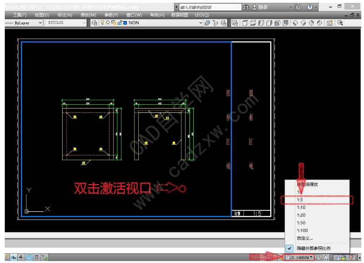Toggle layer lock padlock icon
The image size is (364, 263).
tap(120, 23)
